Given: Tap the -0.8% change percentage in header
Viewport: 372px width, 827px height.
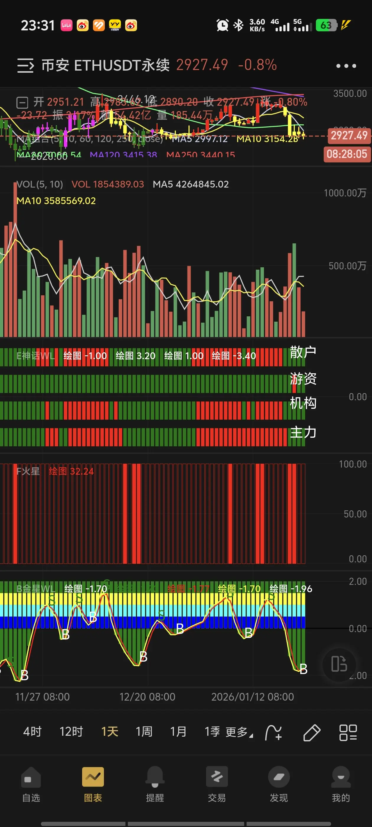Looking at the screenshot, I should coord(257,65).
